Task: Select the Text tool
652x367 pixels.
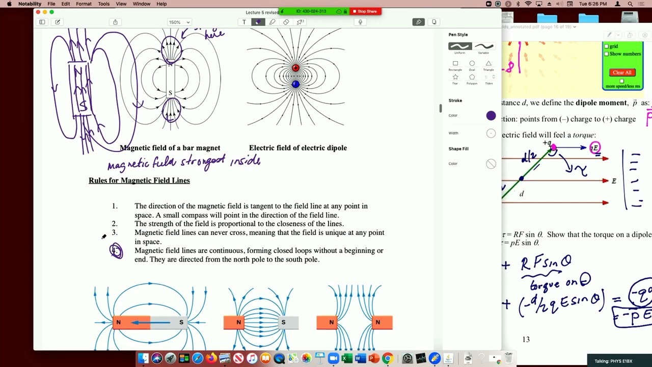Action: click(x=244, y=22)
